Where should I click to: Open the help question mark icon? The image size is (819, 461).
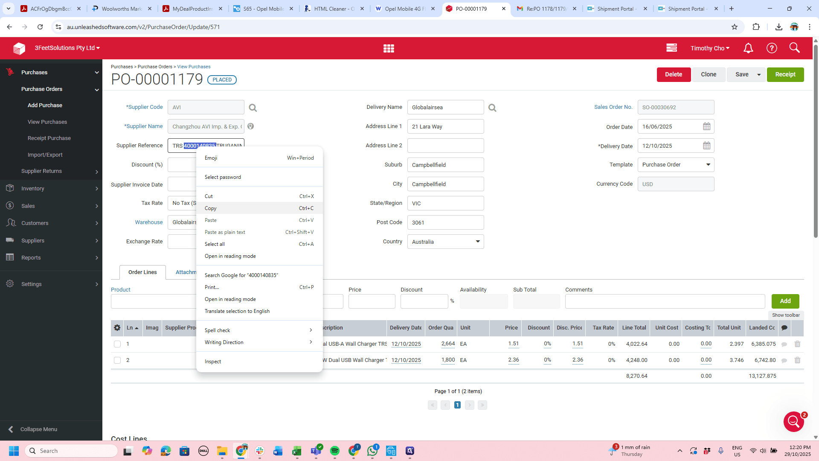[772, 48]
